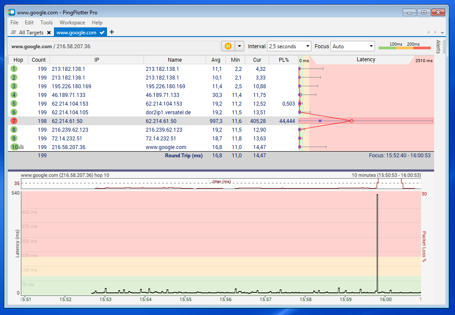
Task: Click the Jitter (ms) graph label
Action: click(x=221, y=182)
